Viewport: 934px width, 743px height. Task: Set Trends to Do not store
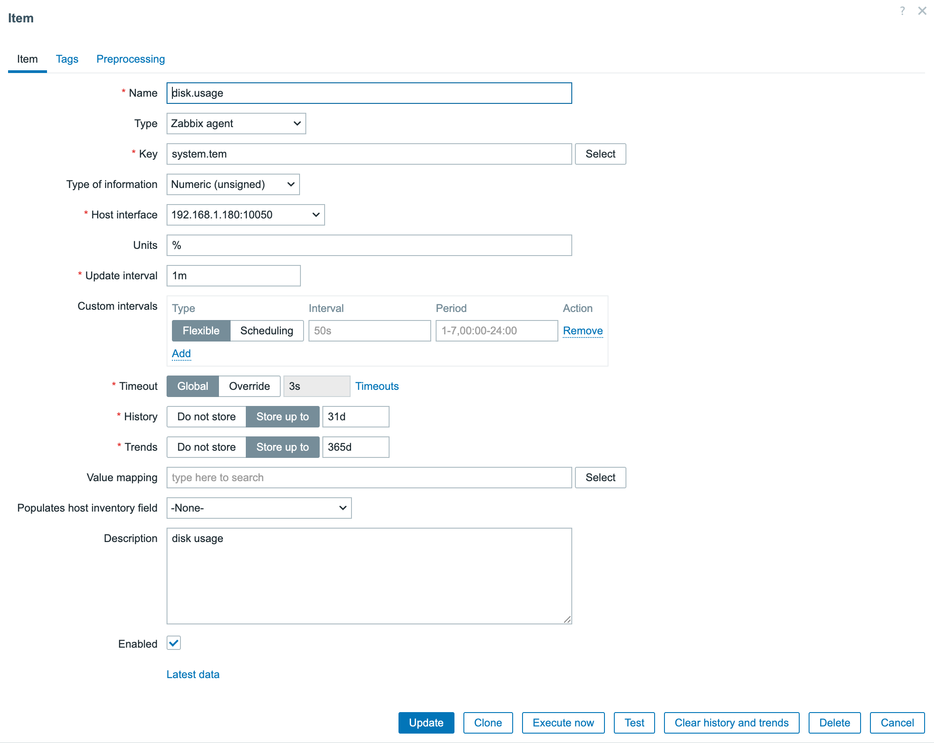[x=206, y=447]
